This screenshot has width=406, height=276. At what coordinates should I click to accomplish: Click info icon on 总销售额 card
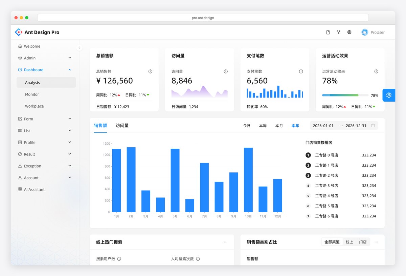click(x=150, y=71)
